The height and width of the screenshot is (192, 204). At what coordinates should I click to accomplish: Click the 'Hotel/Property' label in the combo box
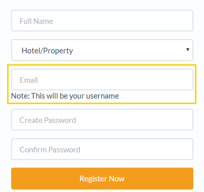click(48, 51)
